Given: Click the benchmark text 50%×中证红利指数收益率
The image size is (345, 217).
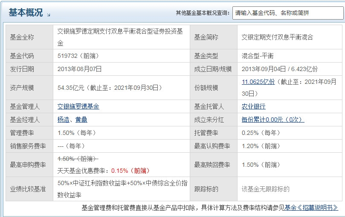Looking at the screenshot, I should click(92, 183).
